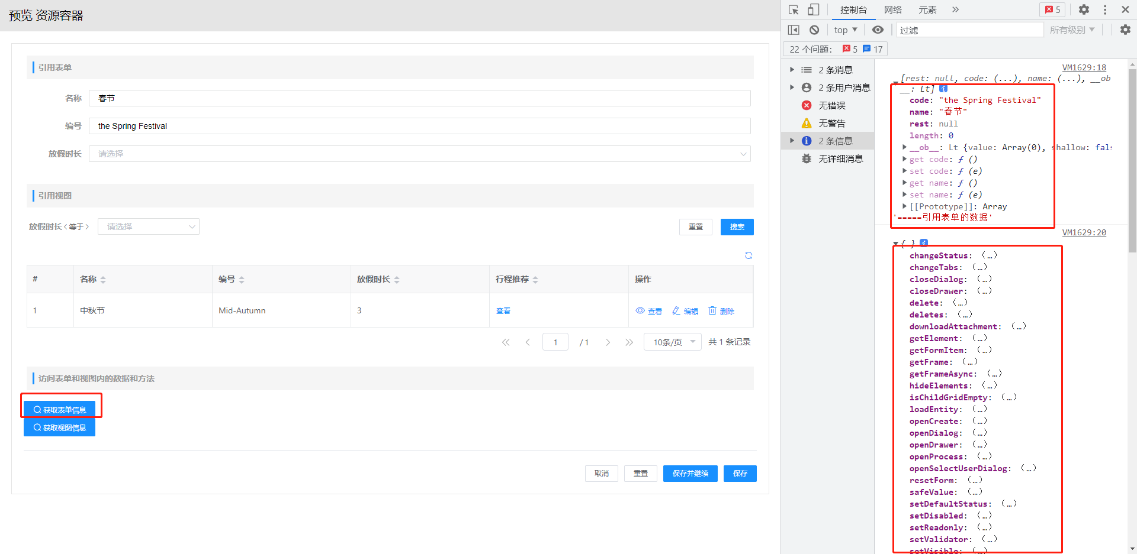The height and width of the screenshot is (554, 1137).
Task: Click the 删除 trash icon in 中秋节 row
Action: [712, 311]
